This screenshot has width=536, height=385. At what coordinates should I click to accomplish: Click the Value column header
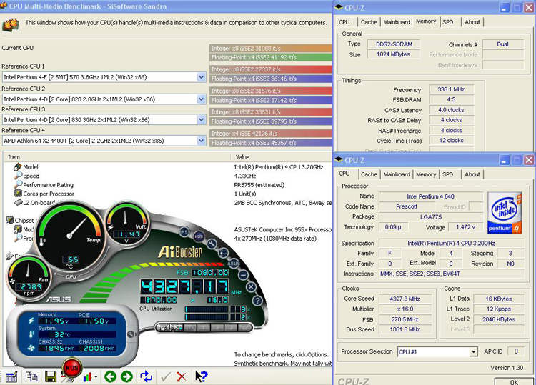point(281,157)
